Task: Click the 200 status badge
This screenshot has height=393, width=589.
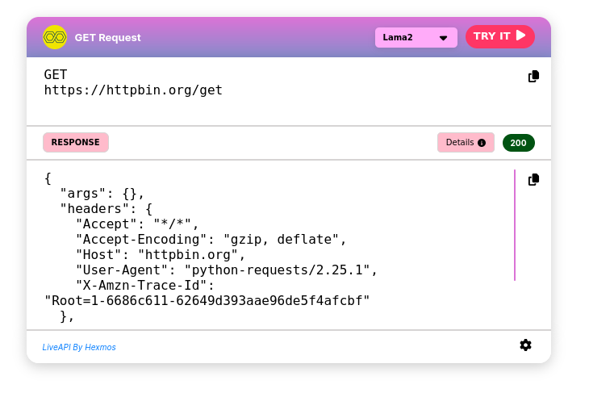Action: [x=518, y=143]
